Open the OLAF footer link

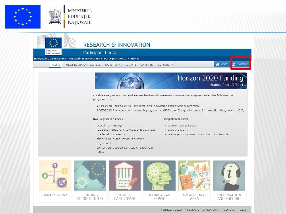[243, 210]
